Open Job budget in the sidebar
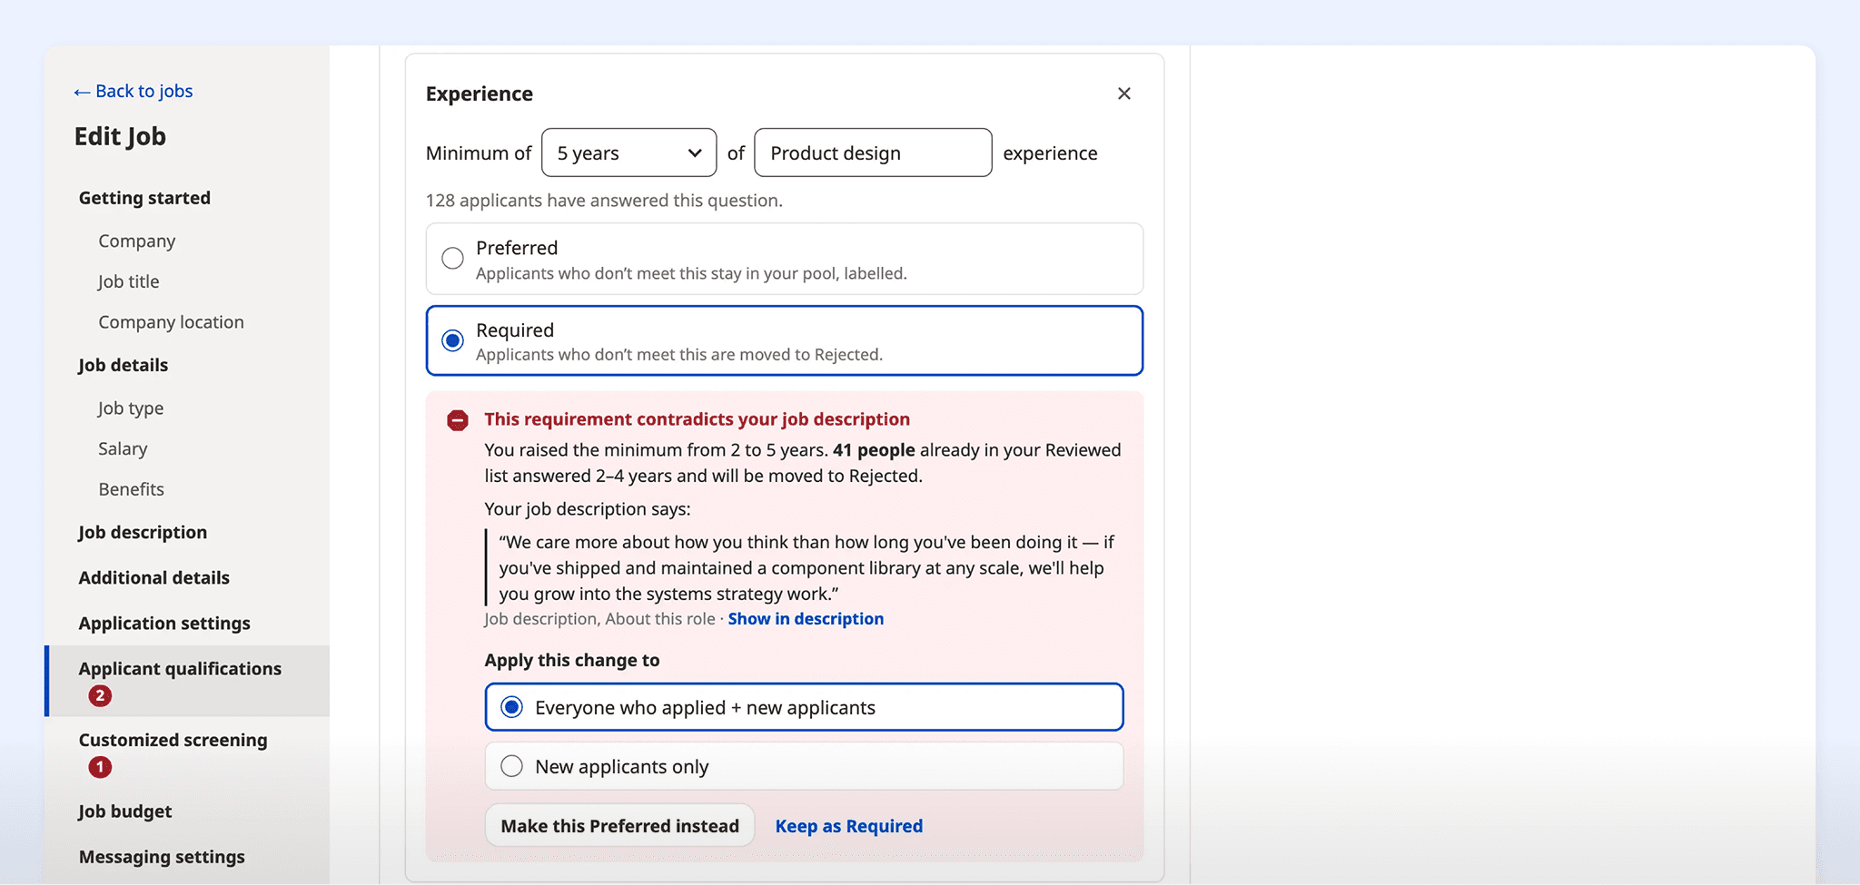 pyautogui.click(x=125, y=811)
